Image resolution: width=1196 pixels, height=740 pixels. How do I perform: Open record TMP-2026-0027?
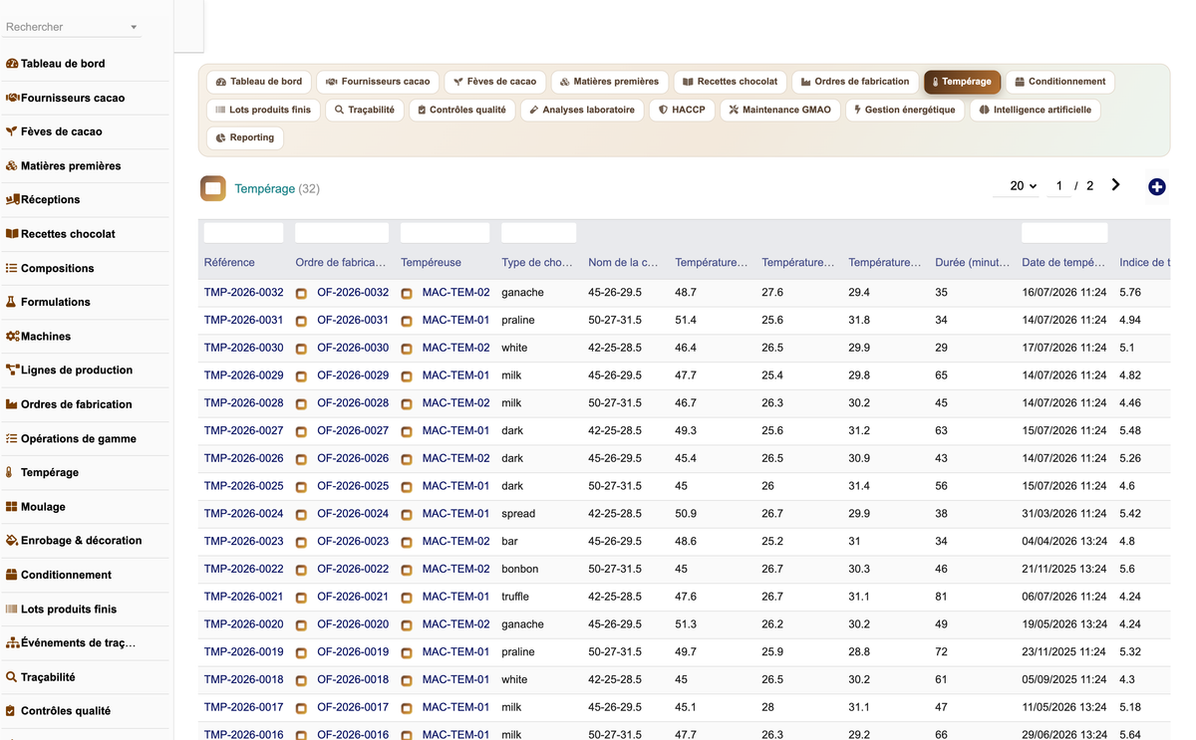(x=244, y=431)
